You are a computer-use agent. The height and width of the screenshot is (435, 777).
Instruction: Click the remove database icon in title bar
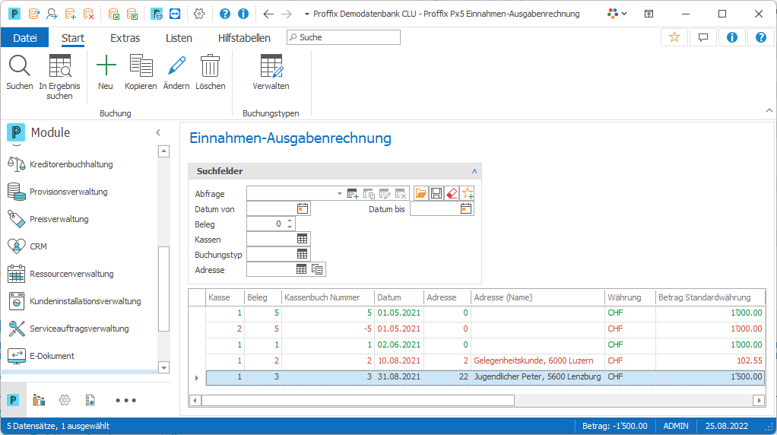tap(89, 14)
